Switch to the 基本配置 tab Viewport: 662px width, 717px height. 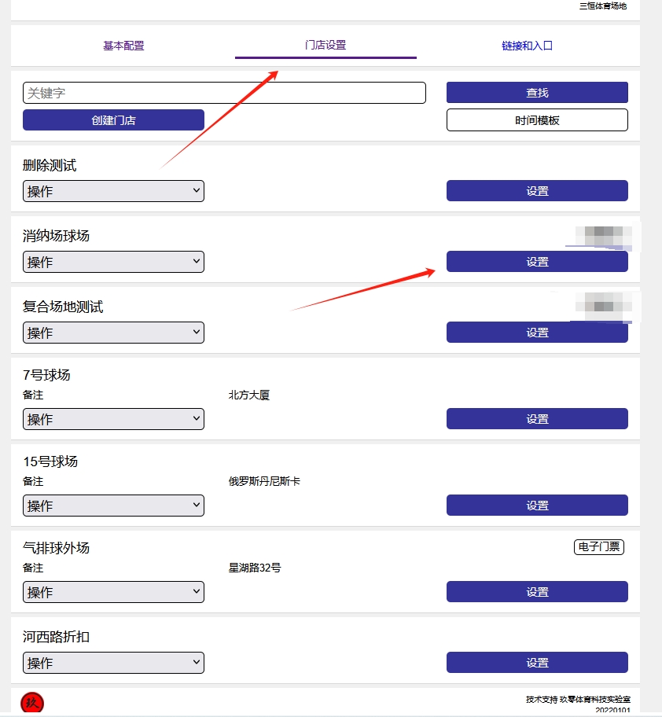[123, 46]
